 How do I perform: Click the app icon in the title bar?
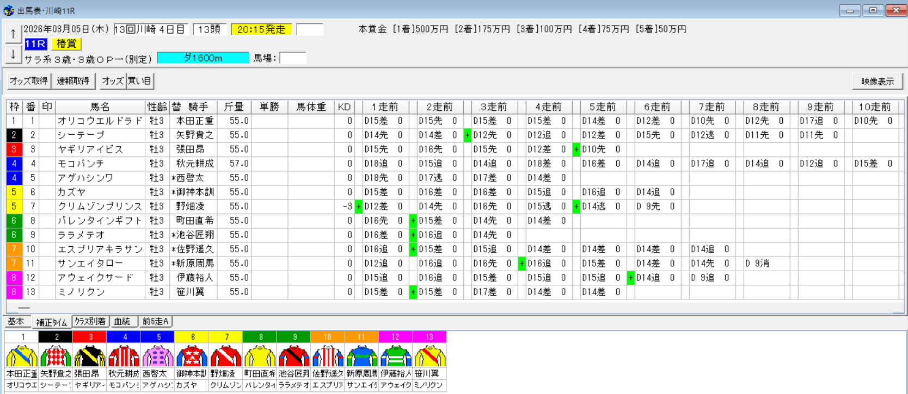click(x=8, y=10)
